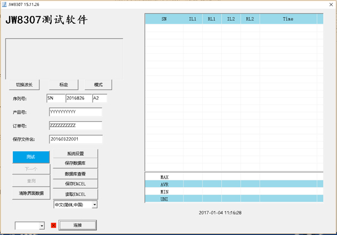The image size is (337, 235).
Task: Click the 订单号 field containing ZZZZZZZZZZ
Action: [x=76, y=126]
